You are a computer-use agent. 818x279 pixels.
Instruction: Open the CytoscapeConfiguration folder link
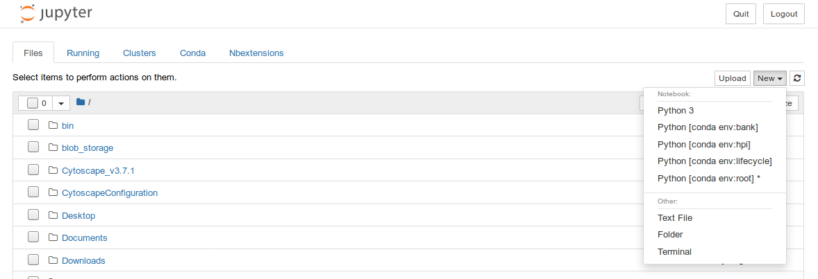[x=110, y=192]
